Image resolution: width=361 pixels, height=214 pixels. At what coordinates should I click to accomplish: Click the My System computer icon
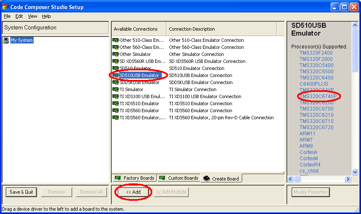pyautogui.click(x=6, y=41)
